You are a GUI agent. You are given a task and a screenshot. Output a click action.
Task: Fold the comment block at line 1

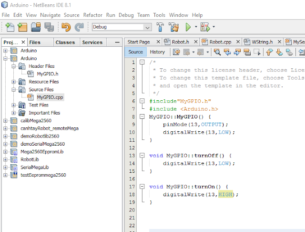click(142, 62)
